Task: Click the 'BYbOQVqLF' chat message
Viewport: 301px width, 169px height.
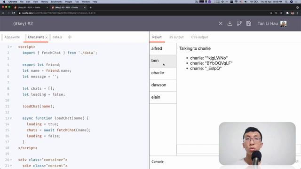Action: 211,63
